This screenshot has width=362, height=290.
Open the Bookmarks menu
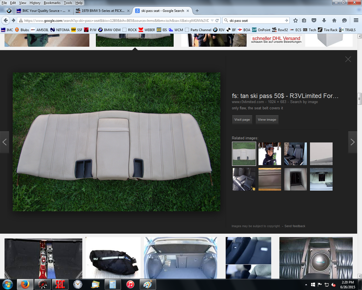(52, 3)
